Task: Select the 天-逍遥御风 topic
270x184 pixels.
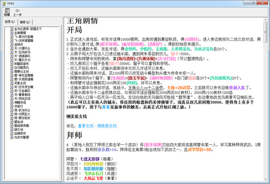Action: (x=22, y=56)
